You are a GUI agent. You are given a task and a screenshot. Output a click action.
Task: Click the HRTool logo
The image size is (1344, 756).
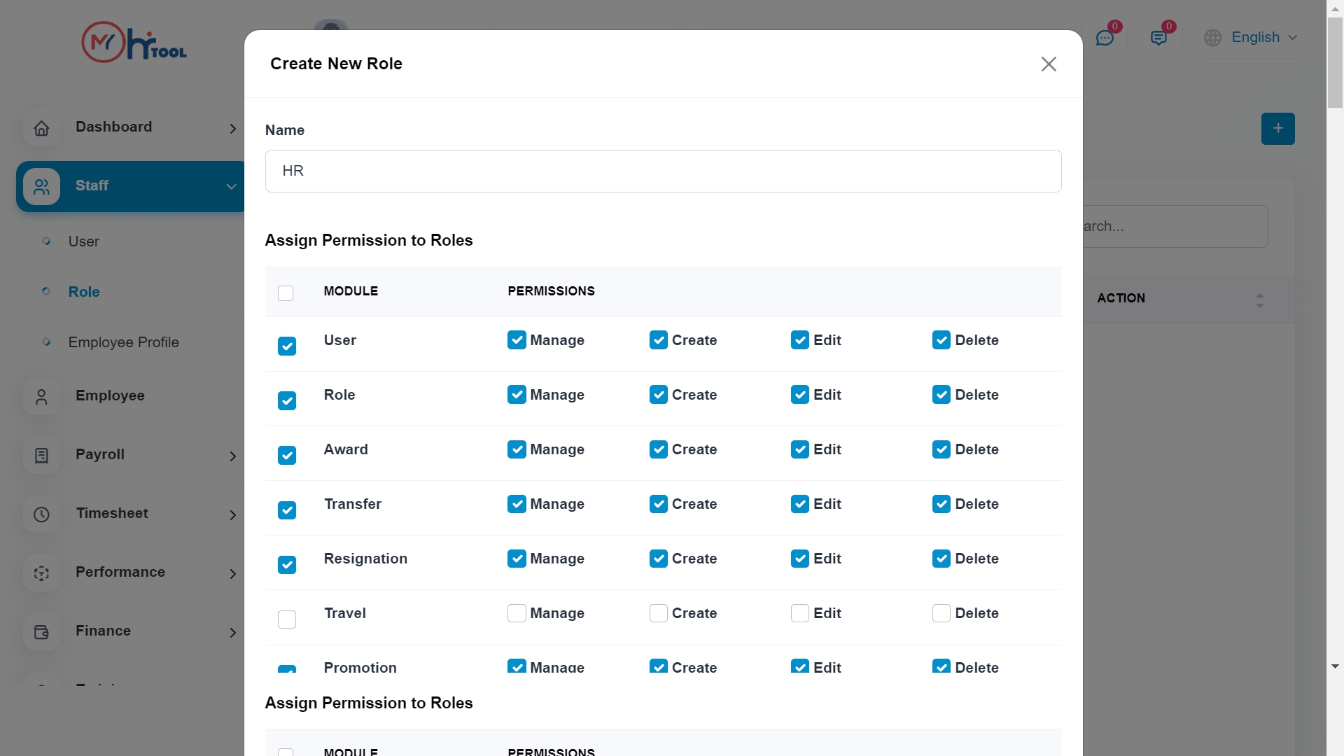click(134, 41)
